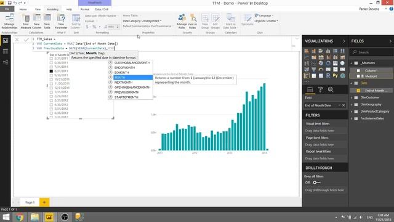The height and width of the screenshot is (222, 394).
Task: Add a New Parameter (What If)
Action: [61, 22]
